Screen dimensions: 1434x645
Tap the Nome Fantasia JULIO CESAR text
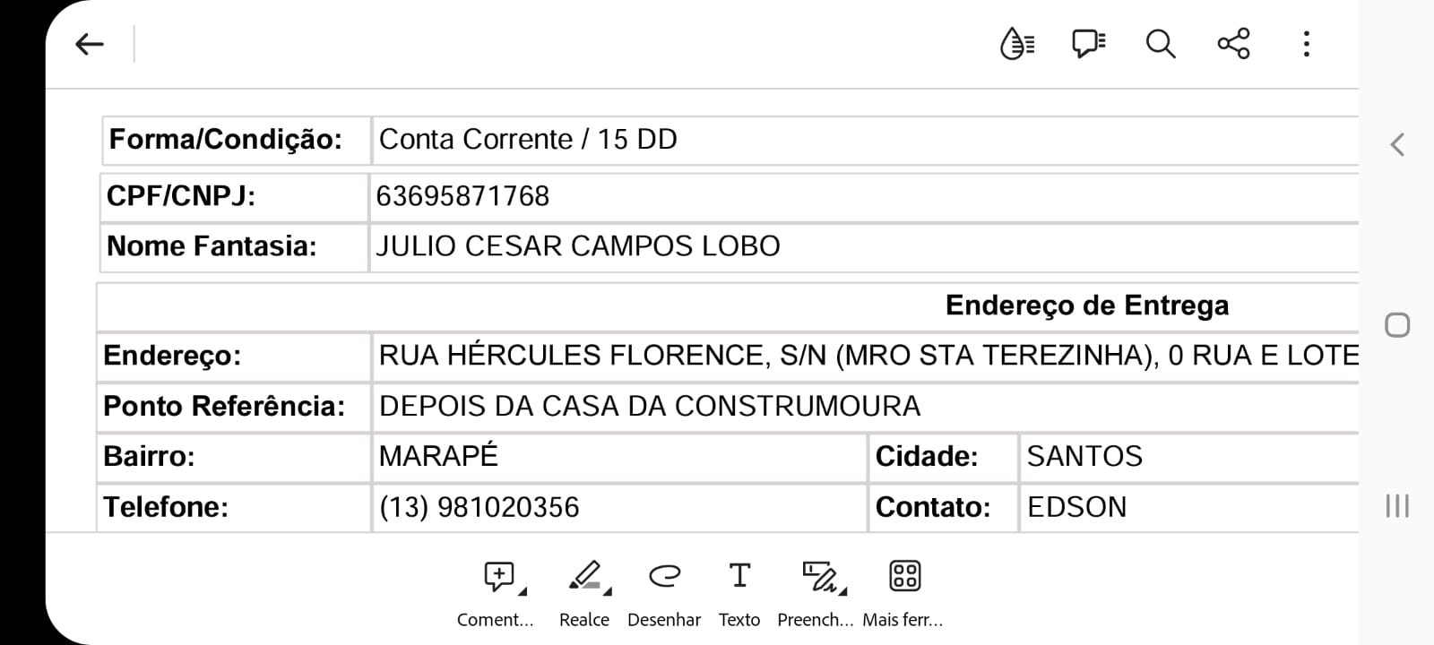[x=578, y=245]
